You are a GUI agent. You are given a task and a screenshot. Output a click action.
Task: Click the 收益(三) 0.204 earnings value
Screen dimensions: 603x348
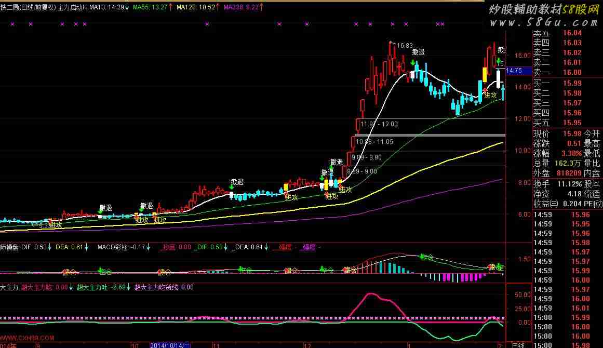click(572, 204)
